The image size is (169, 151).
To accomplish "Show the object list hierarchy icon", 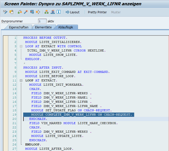I will pyautogui.click(x=46, y=12).
